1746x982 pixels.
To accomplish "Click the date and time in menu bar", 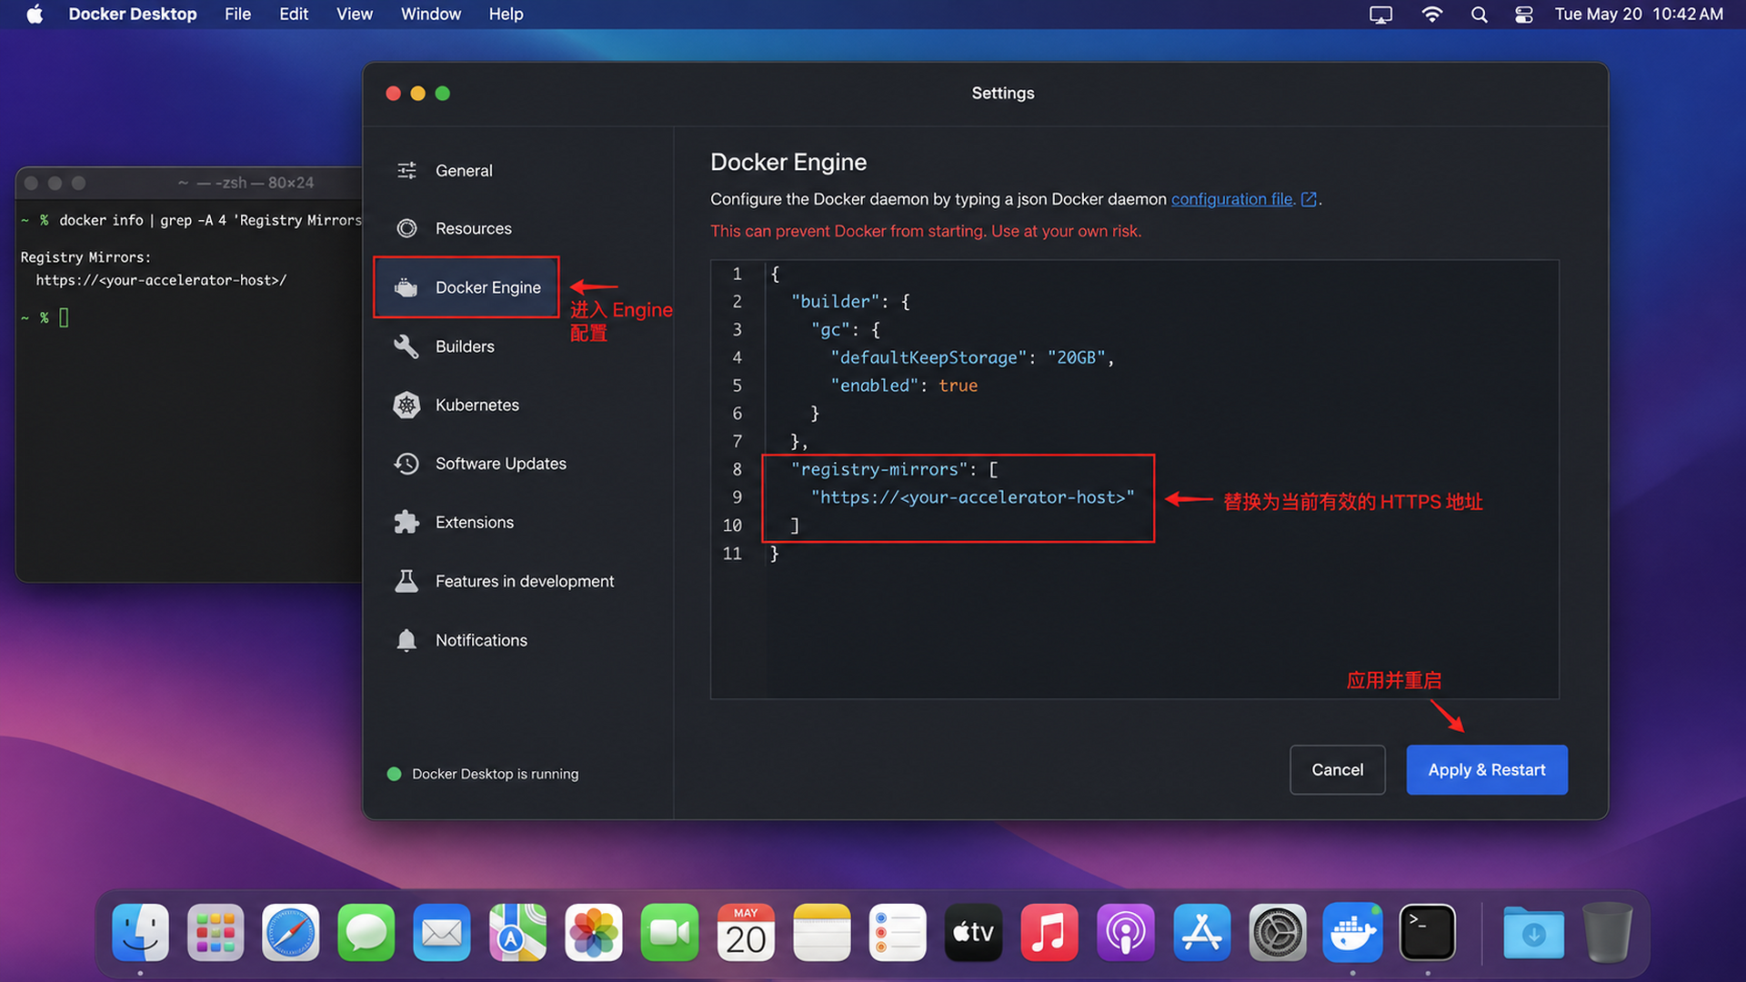I will point(1639,14).
